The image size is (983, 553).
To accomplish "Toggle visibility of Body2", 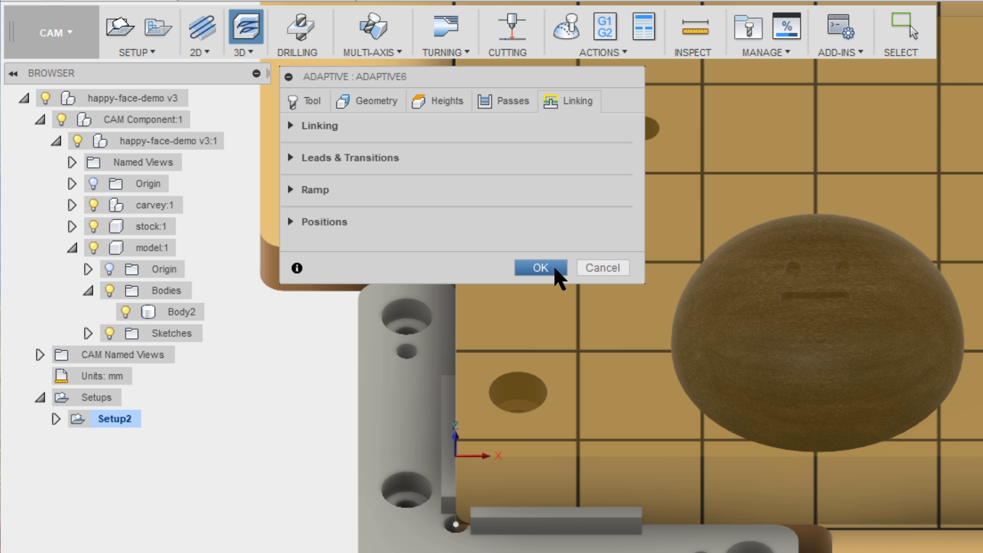I will click(x=126, y=311).
